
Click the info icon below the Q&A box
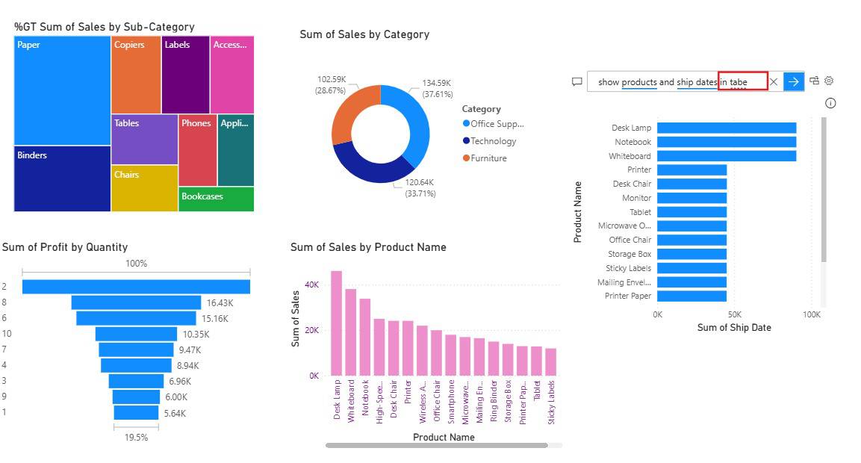tap(830, 103)
